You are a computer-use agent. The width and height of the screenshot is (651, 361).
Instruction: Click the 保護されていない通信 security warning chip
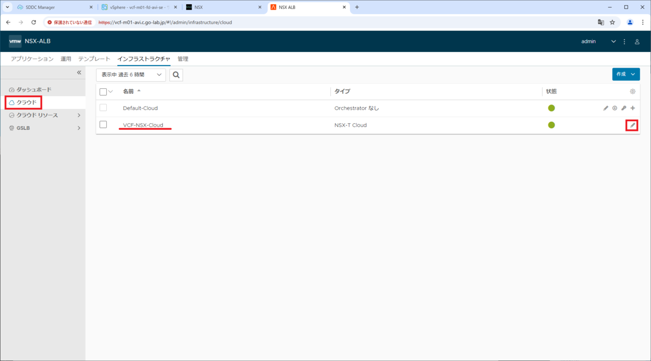pos(70,22)
